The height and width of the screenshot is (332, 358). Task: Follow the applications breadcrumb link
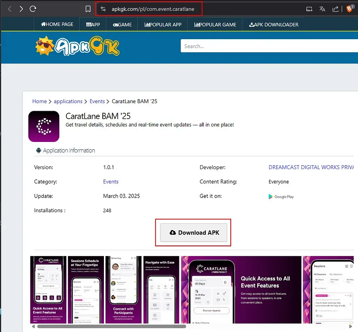(x=68, y=101)
